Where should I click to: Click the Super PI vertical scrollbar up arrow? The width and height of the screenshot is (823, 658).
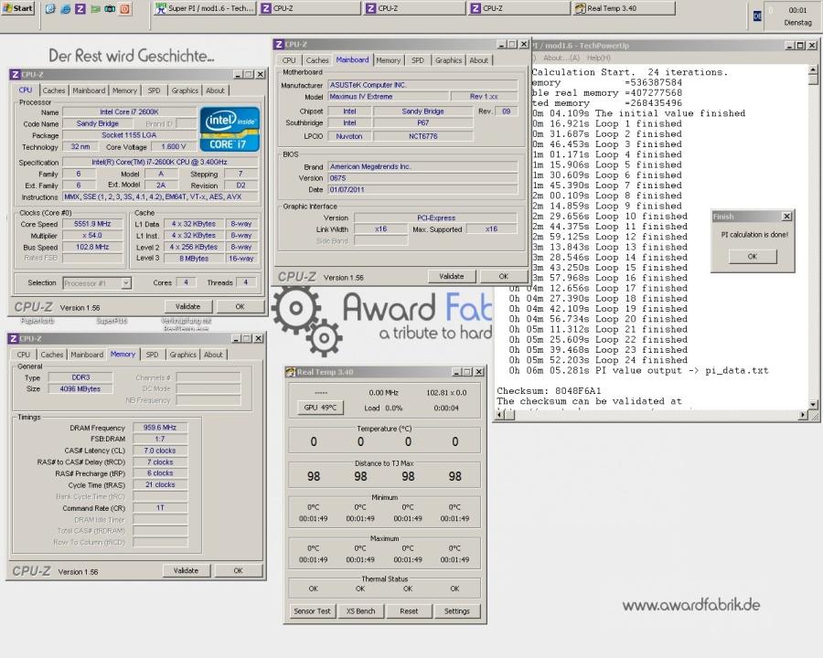(813, 69)
